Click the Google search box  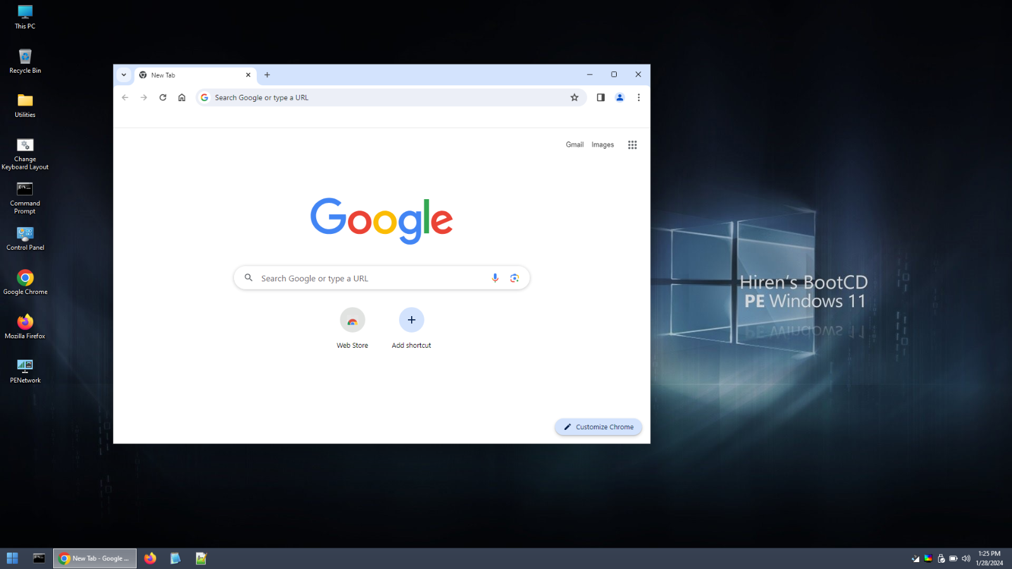point(381,278)
